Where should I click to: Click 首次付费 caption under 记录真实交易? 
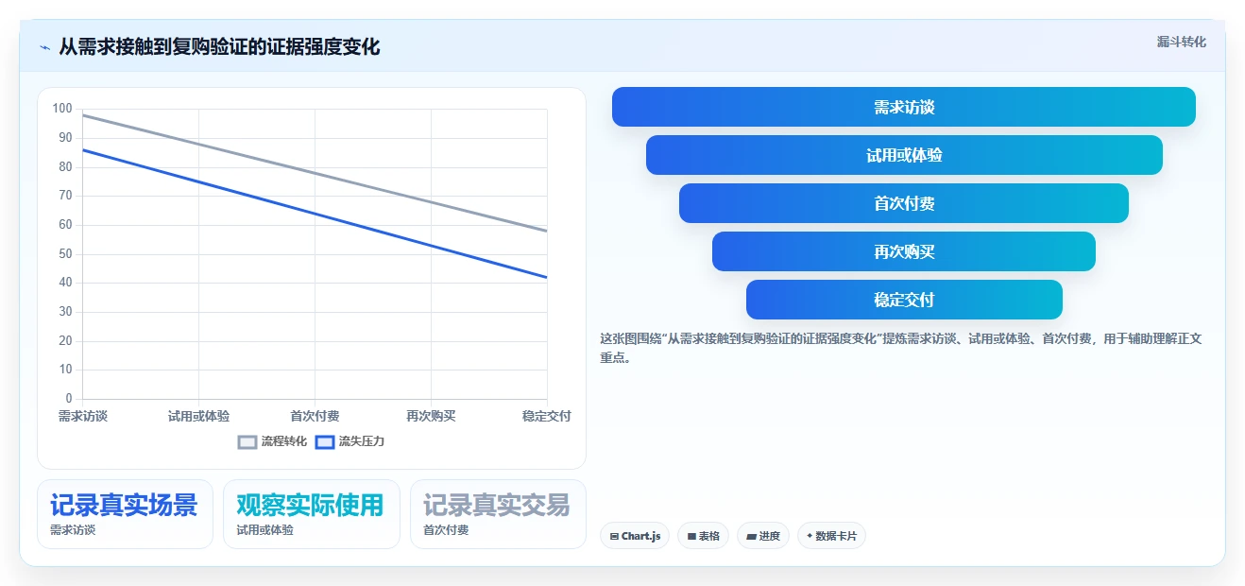coord(446,530)
